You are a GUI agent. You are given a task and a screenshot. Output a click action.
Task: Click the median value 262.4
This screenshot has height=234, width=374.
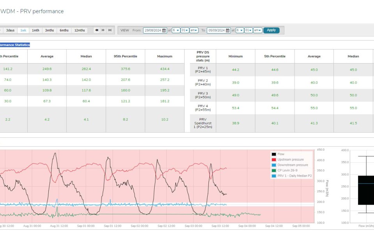coord(86,69)
